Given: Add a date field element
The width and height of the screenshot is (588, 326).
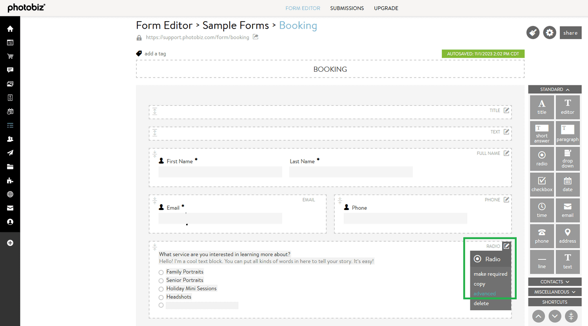Looking at the screenshot, I should tap(568, 185).
